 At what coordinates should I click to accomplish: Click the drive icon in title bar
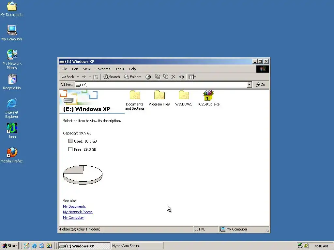(x=62, y=62)
